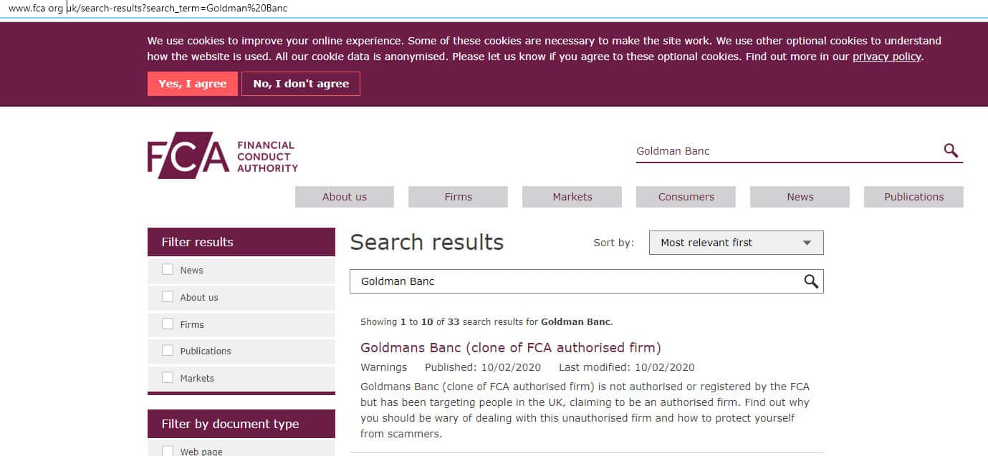
Task: Open the About us navigation menu
Action: pos(344,197)
